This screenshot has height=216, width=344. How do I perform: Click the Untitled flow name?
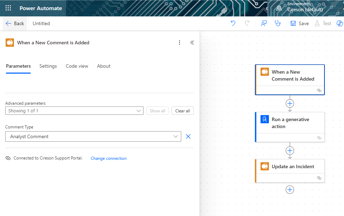(x=41, y=23)
